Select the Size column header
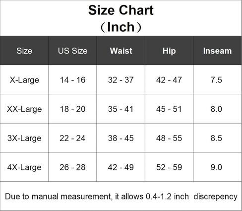242x211 pixels. 24,51
